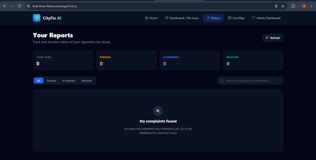
Task: Reload the page with browser reload icon
Action: pyautogui.click(x=19, y=6)
